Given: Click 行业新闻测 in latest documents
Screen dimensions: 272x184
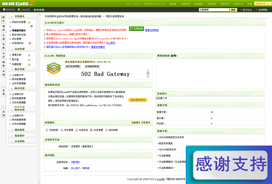Looking at the screenshot, I should pos(164,156).
